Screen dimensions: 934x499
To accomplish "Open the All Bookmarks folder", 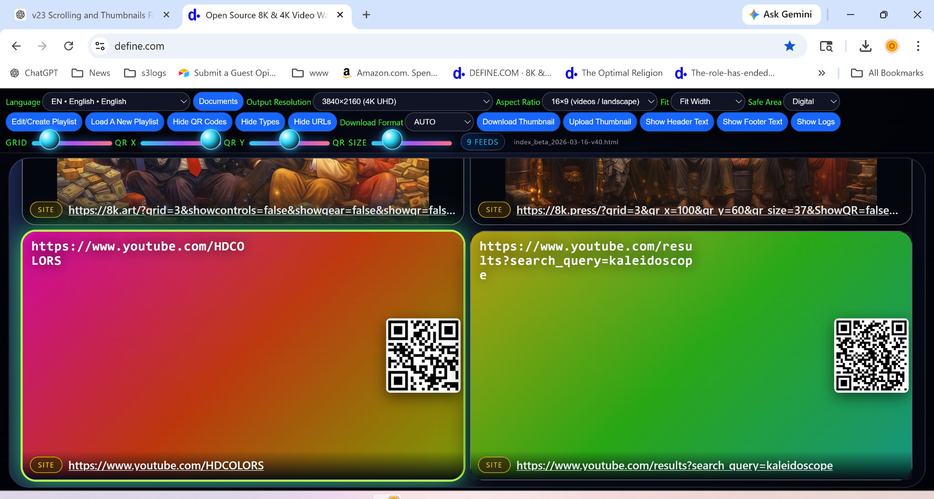I will (887, 73).
